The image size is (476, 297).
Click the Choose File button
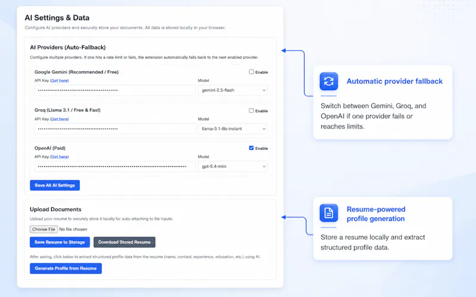43,229
